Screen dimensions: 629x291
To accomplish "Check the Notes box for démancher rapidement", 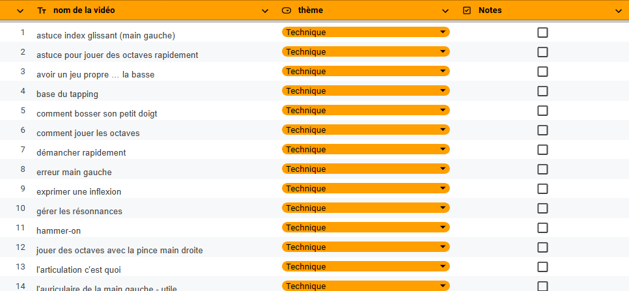I will 542,150.
